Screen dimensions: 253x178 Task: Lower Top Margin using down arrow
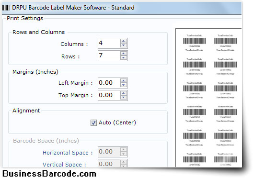(124, 98)
